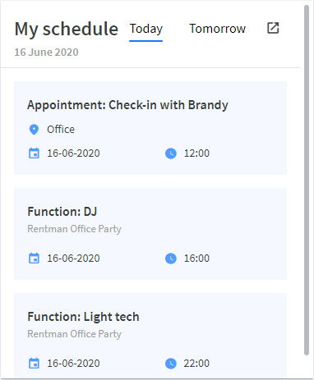This screenshot has width=314, height=380.
Task: Switch to the Today tab
Action: [x=146, y=29]
